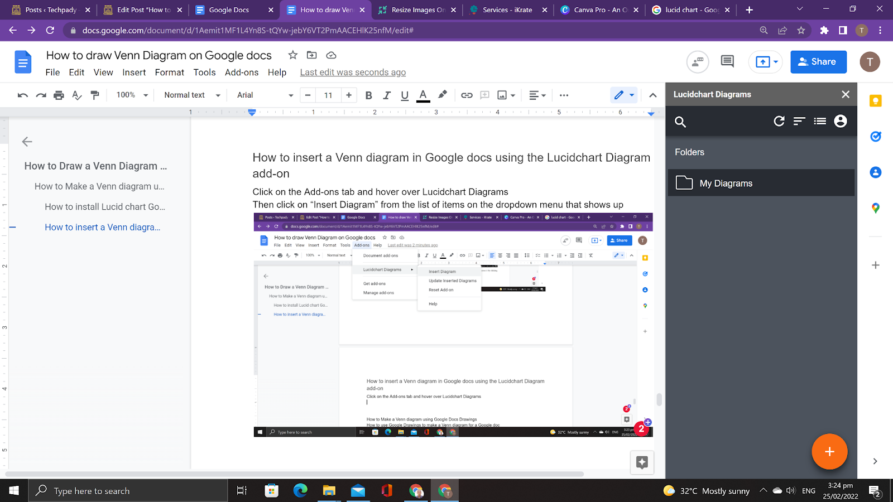Toggle bold formatting

click(x=368, y=95)
